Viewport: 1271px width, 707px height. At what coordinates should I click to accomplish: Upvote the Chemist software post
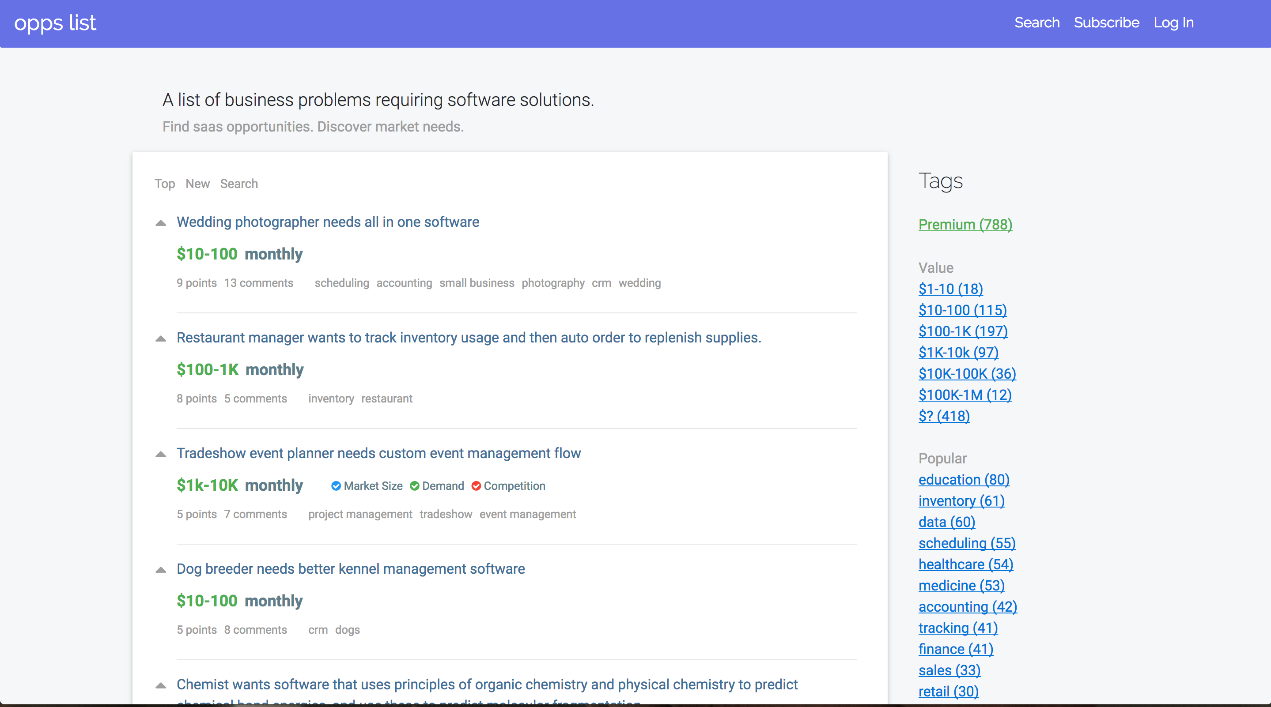point(160,686)
